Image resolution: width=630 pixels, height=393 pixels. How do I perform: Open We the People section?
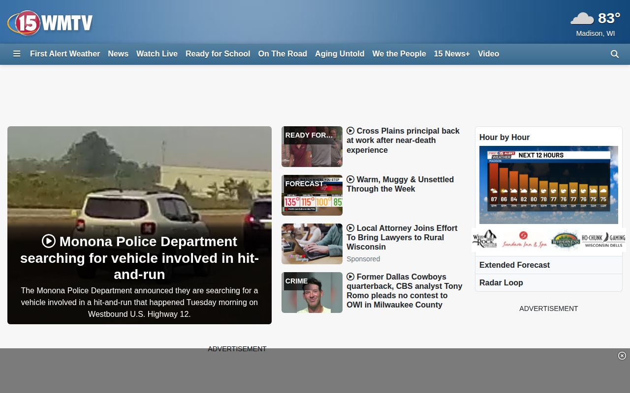click(399, 54)
